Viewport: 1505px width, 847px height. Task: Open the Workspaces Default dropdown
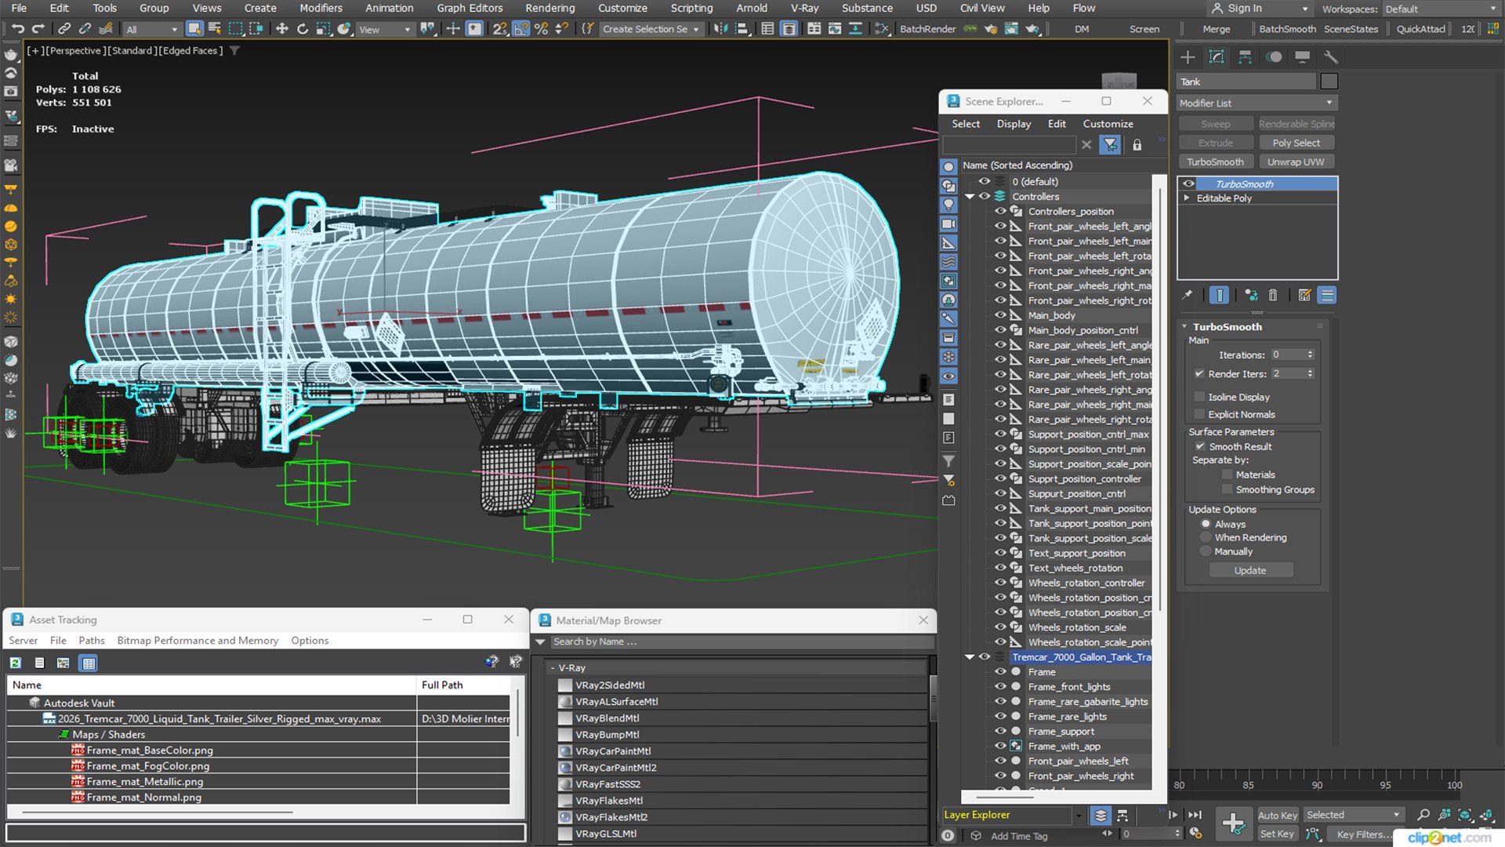(1441, 9)
